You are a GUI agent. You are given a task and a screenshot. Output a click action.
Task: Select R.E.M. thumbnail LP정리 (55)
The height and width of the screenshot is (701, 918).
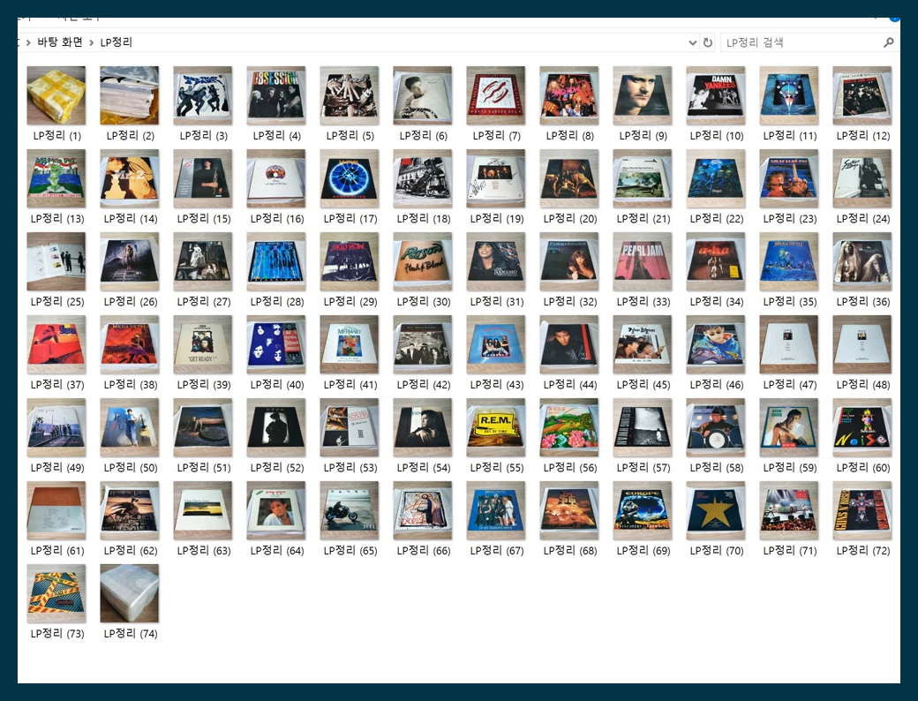(495, 428)
